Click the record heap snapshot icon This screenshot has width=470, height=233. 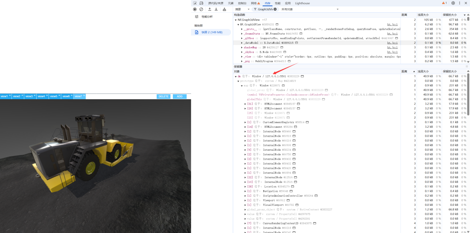(195, 9)
